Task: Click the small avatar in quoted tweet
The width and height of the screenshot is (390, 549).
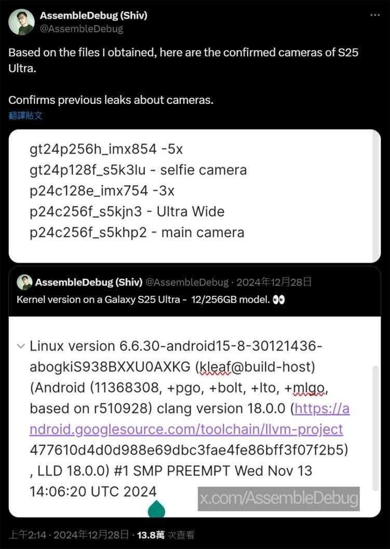Action: tap(24, 282)
